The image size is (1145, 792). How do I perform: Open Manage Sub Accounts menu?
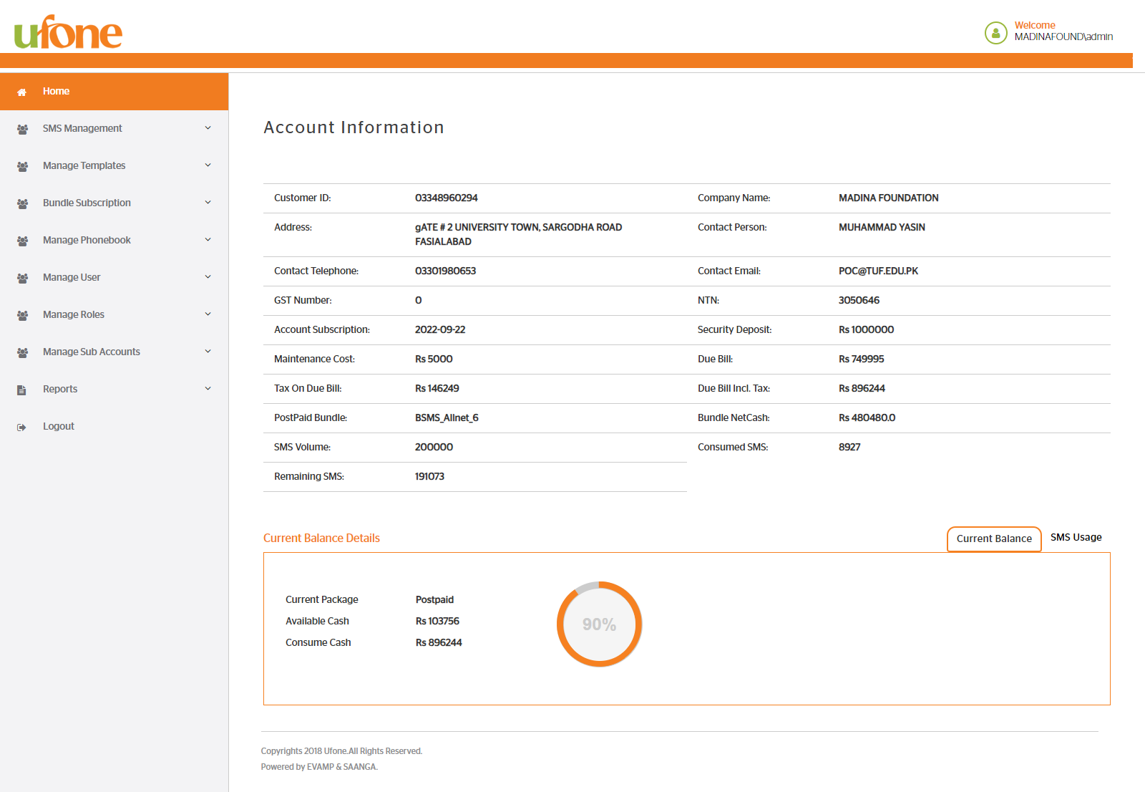pos(114,352)
